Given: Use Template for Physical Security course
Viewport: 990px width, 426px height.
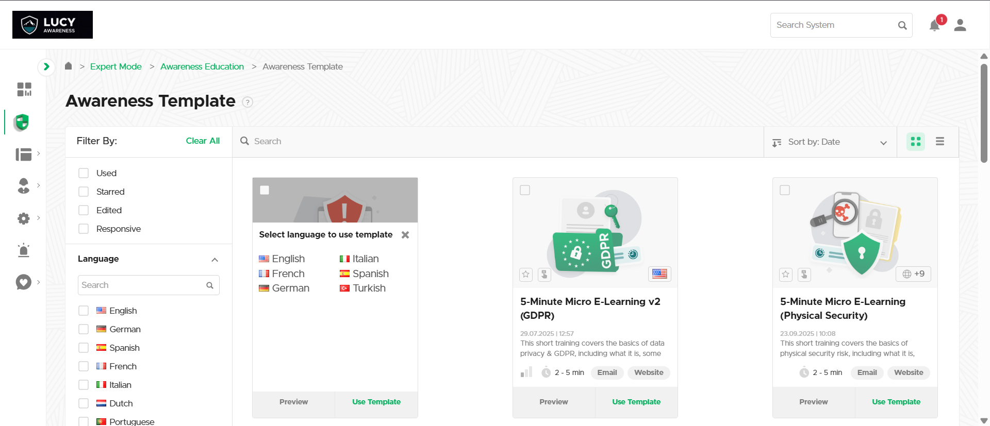Looking at the screenshot, I should (896, 402).
